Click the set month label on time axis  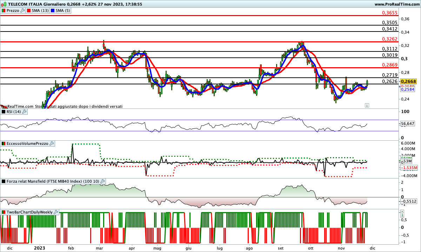pyautogui.click(x=281, y=248)
